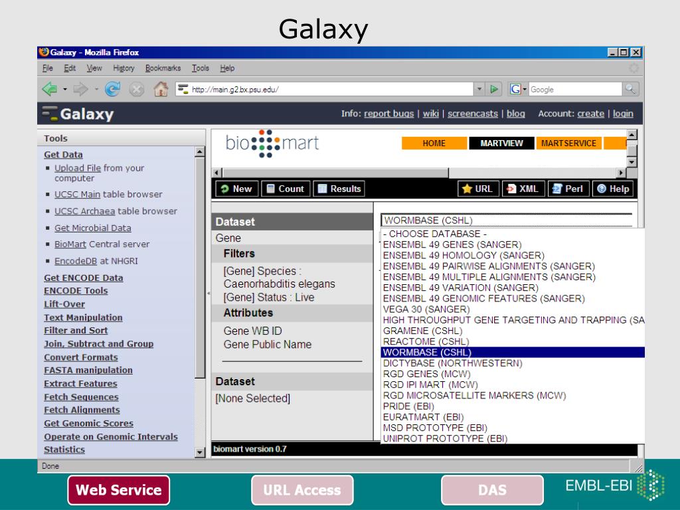Click the Perl button
680x510 pixels.
click(568, 189)
